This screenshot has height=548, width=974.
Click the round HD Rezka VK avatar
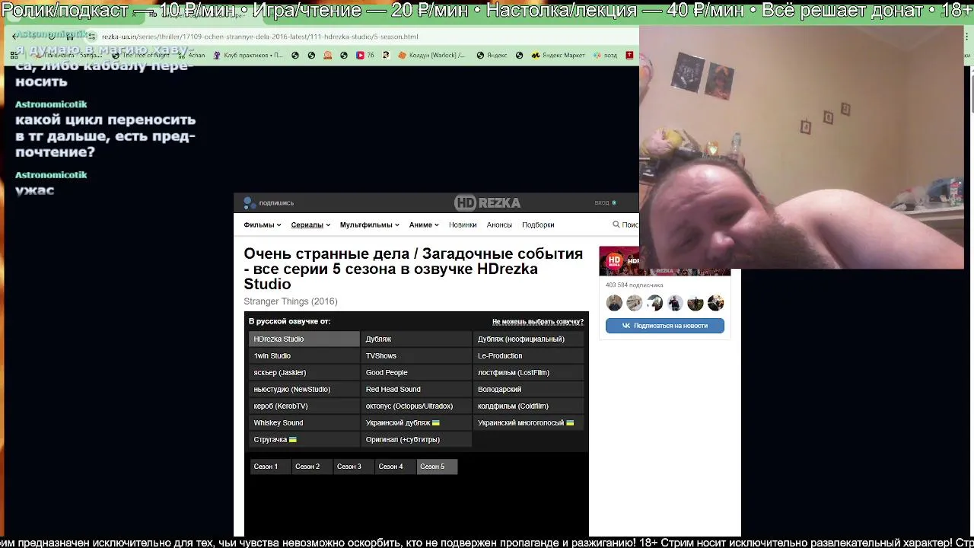point(614,260)
